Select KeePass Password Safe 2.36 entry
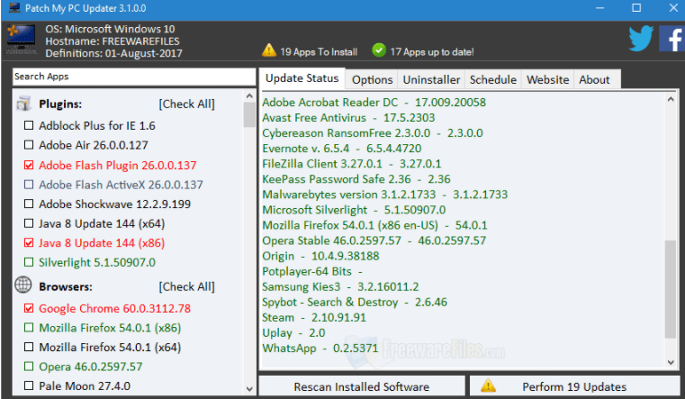Viewport: 685px width, 399px height. 356,178
